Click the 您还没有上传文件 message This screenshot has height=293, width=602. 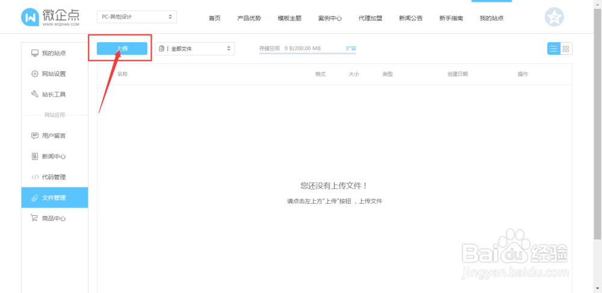pos(334,186)
